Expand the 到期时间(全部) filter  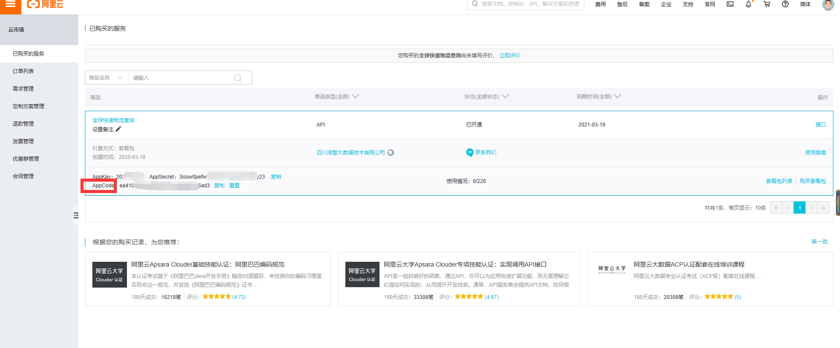coord(598,97)
